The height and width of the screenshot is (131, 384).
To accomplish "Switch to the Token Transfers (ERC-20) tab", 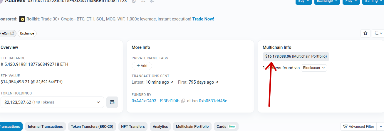I will (x=92, y=127).
